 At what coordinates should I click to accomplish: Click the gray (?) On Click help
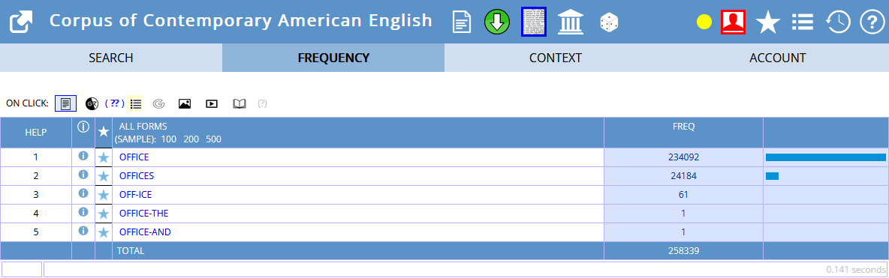coord(263,103)
